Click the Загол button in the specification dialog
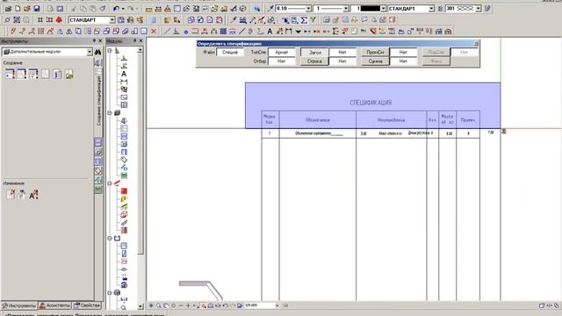Image resolution: width=562 pixels, height=316 pixels. [314, 53]
